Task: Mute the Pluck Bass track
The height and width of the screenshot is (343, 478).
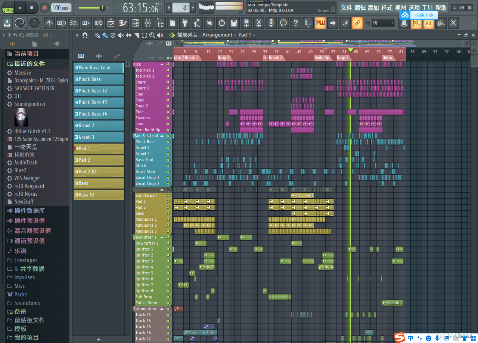Action: click(168, 142)
